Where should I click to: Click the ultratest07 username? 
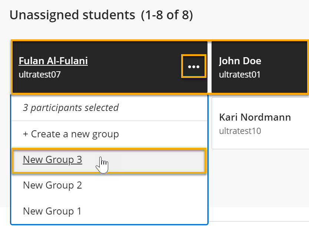click(40, 75)
